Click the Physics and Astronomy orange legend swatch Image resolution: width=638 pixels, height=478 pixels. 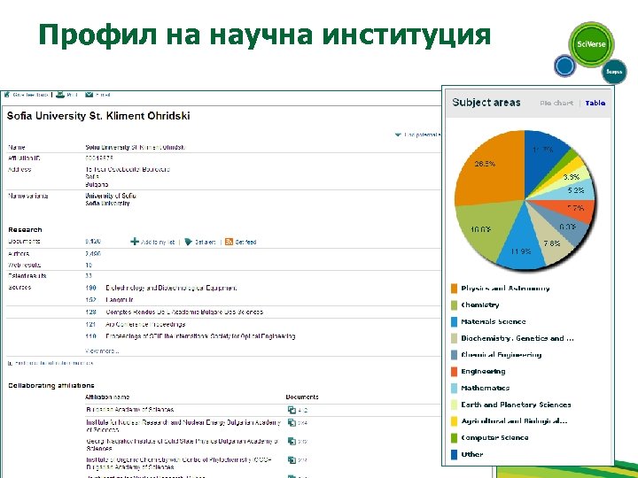(454, 289)
